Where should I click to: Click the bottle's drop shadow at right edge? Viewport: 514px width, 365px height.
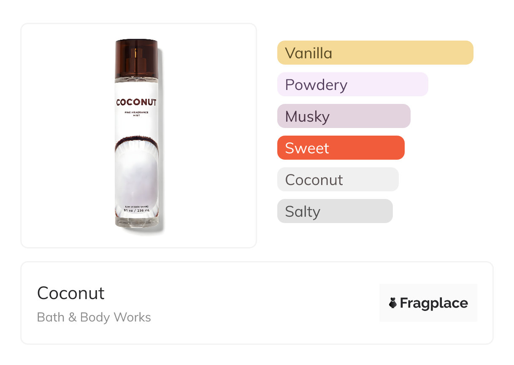(x=161, y=139)
